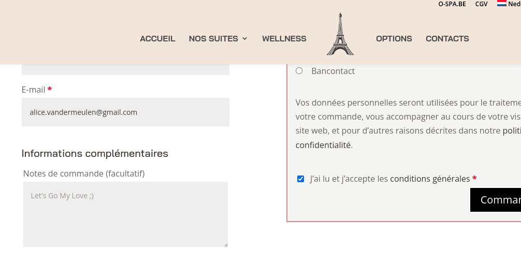Select the Bancontact payment option

click(299, 71)
